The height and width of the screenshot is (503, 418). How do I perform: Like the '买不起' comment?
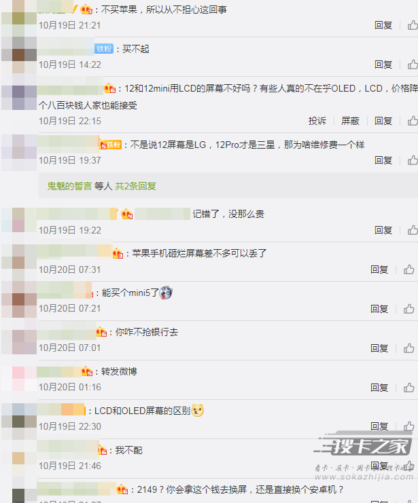click(413, 64)
